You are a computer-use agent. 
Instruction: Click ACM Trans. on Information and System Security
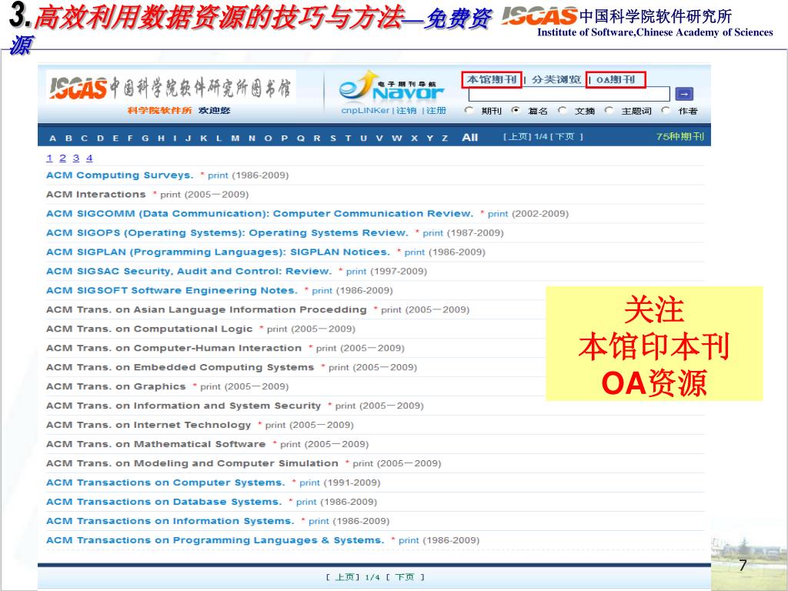[x=183, y=406]
